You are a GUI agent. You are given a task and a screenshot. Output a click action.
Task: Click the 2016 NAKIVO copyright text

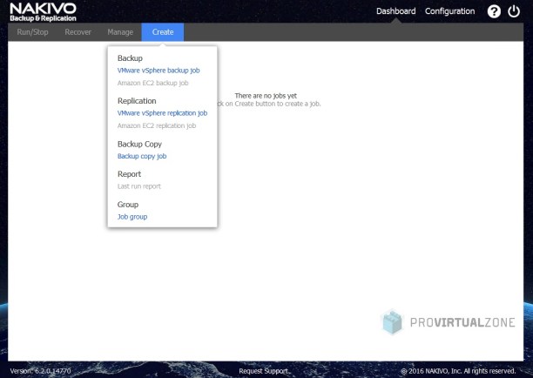[x=458, y=371]
